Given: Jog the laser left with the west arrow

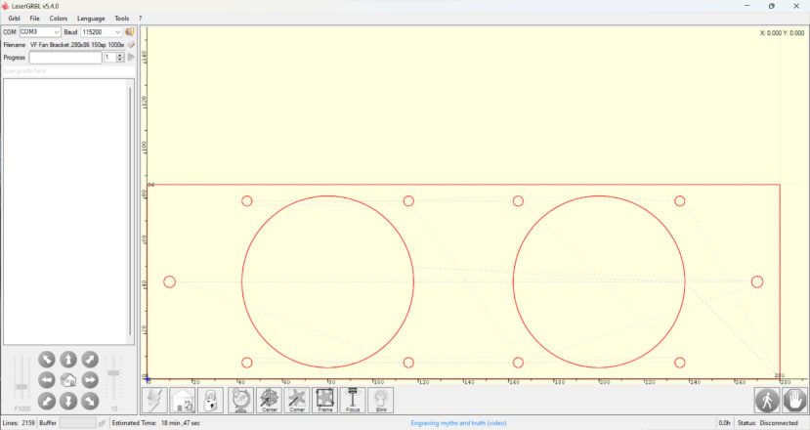Looking at the screenshot, I should pyautogui.click(x=47, y=380).
